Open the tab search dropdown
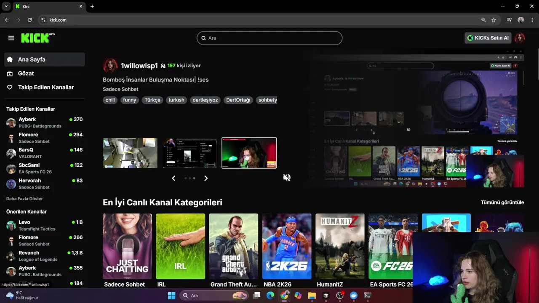The height and width of the screenshot is (303, 539). click(x=6, y=6)
